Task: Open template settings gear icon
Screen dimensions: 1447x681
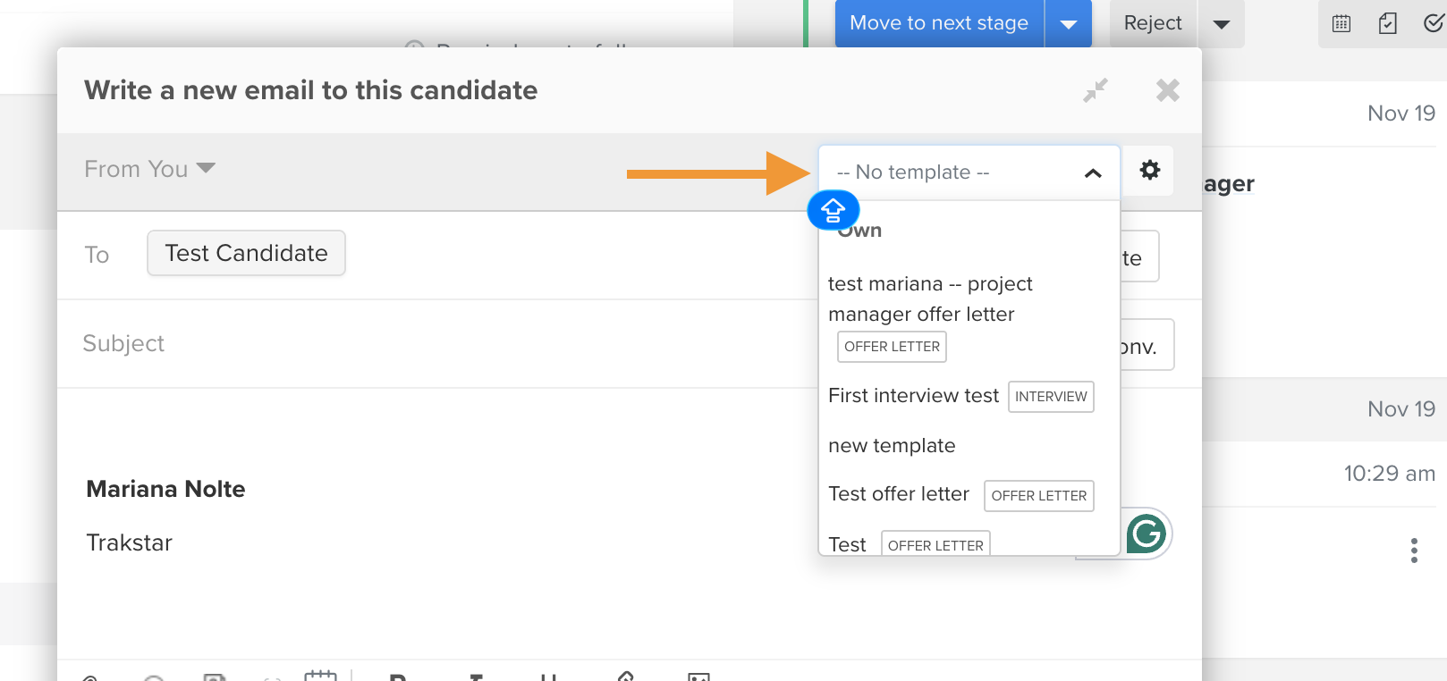Action: 1149,170
